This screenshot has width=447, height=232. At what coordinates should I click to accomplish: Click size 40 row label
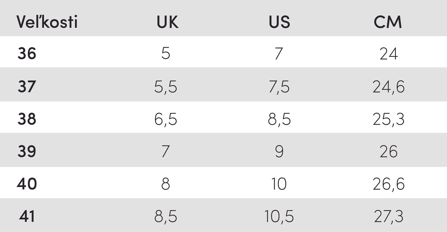point(27,184)
